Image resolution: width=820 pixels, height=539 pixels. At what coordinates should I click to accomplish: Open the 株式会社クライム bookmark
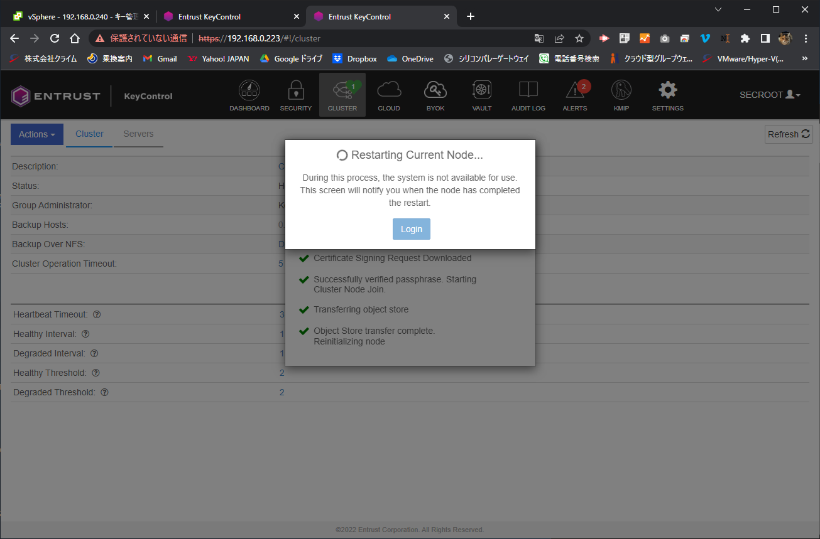(43, 58)
